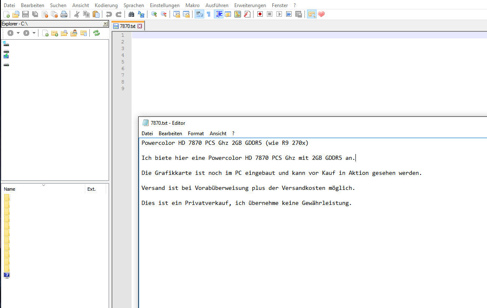Play back the recorded macro
The image size is (487, 308).
[x=279, y=14]
